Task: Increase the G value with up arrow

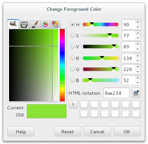Action: click(x=138, y=67)
